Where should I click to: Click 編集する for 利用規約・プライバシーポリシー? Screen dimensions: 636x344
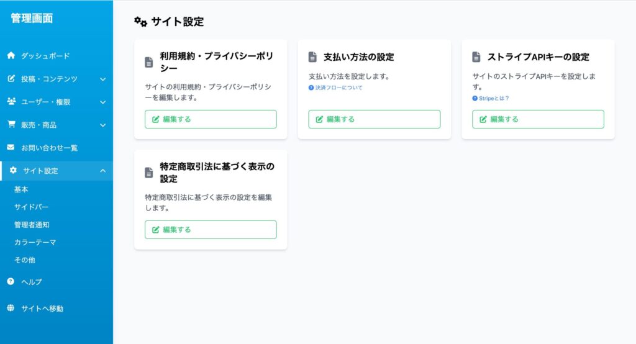(x=211, y=119)
